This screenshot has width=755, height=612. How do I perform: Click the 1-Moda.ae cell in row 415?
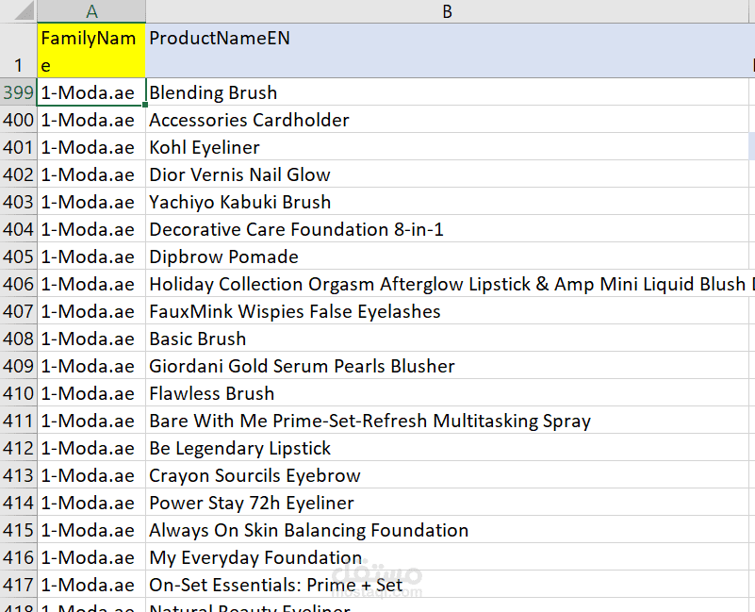[x=91, y=530]
